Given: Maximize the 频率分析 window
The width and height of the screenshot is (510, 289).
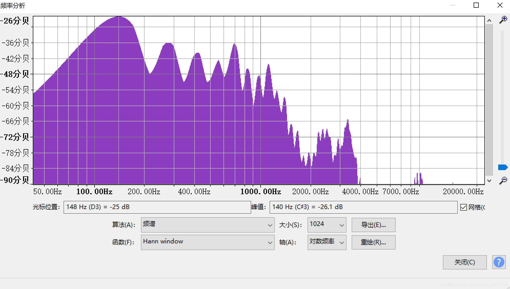Looking at the screenshot, I should coord(476,5).
